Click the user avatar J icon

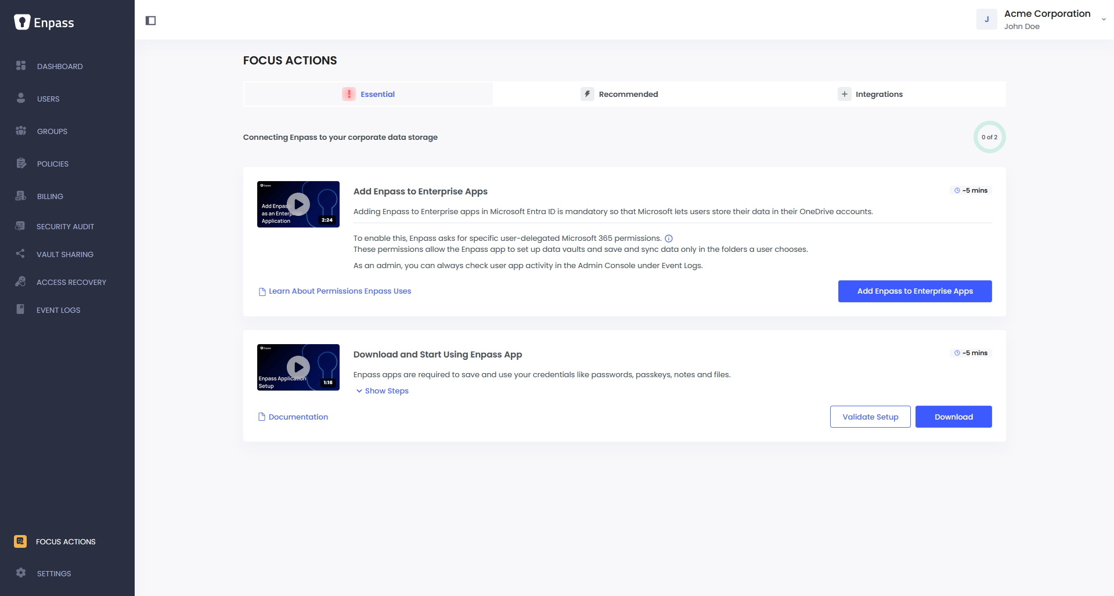coord(987,19)
